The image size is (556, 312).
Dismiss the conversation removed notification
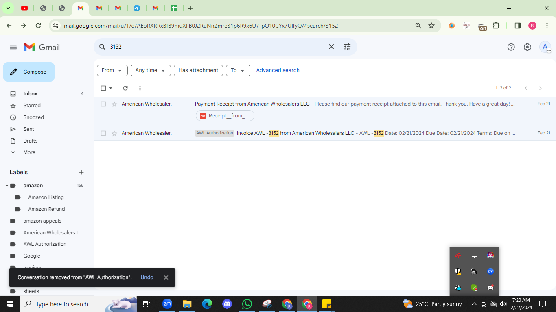166,277
